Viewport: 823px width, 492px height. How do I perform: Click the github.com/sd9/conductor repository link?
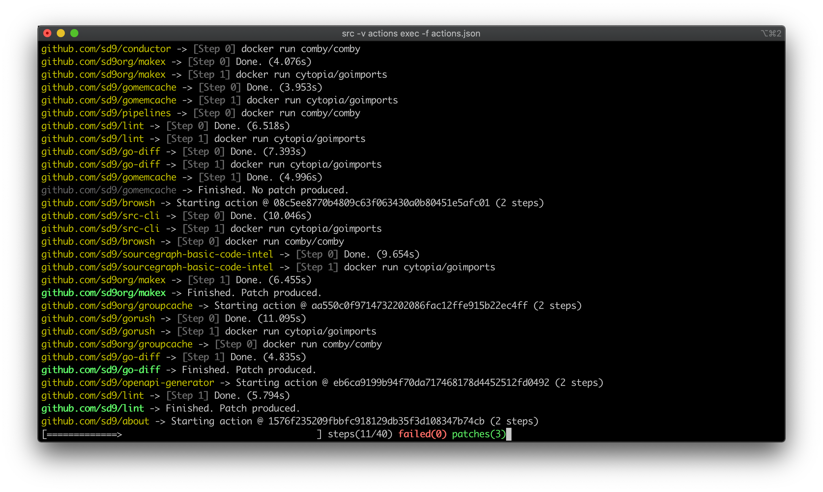(x=106, y=49)
